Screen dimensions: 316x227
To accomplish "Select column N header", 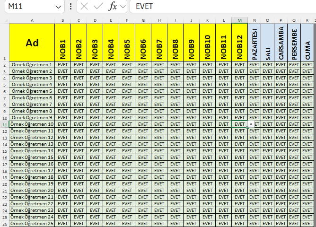I will (255, 20).
